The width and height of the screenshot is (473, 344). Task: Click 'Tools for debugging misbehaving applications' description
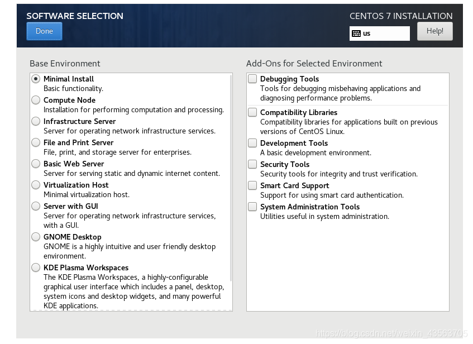tap(340, 93)
